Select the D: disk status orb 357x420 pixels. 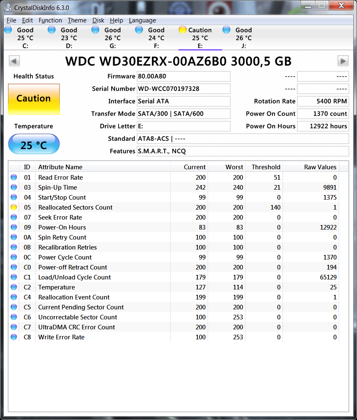coord(52,30)
